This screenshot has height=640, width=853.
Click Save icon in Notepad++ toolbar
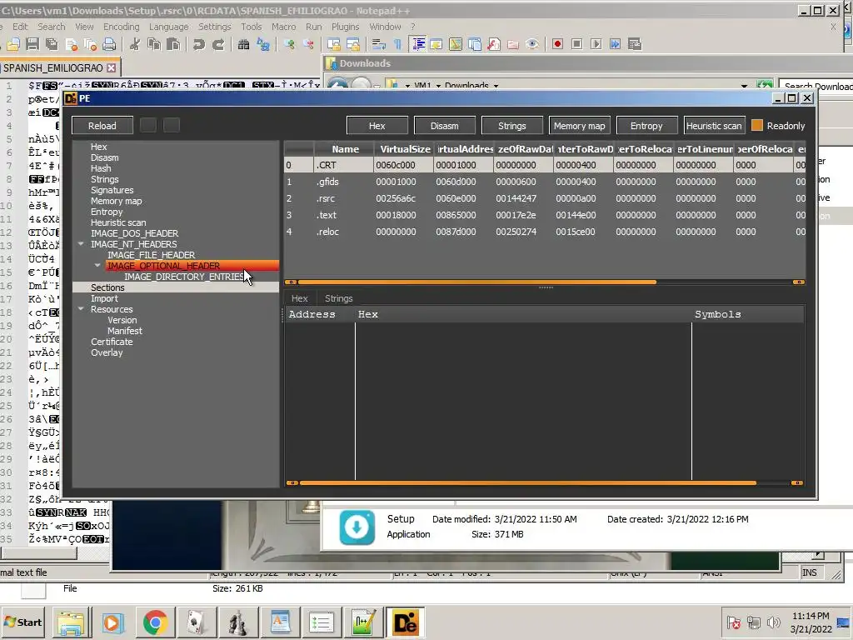(32, 45)
